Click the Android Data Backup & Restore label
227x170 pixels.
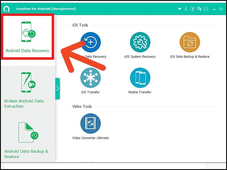click(26, 154)
